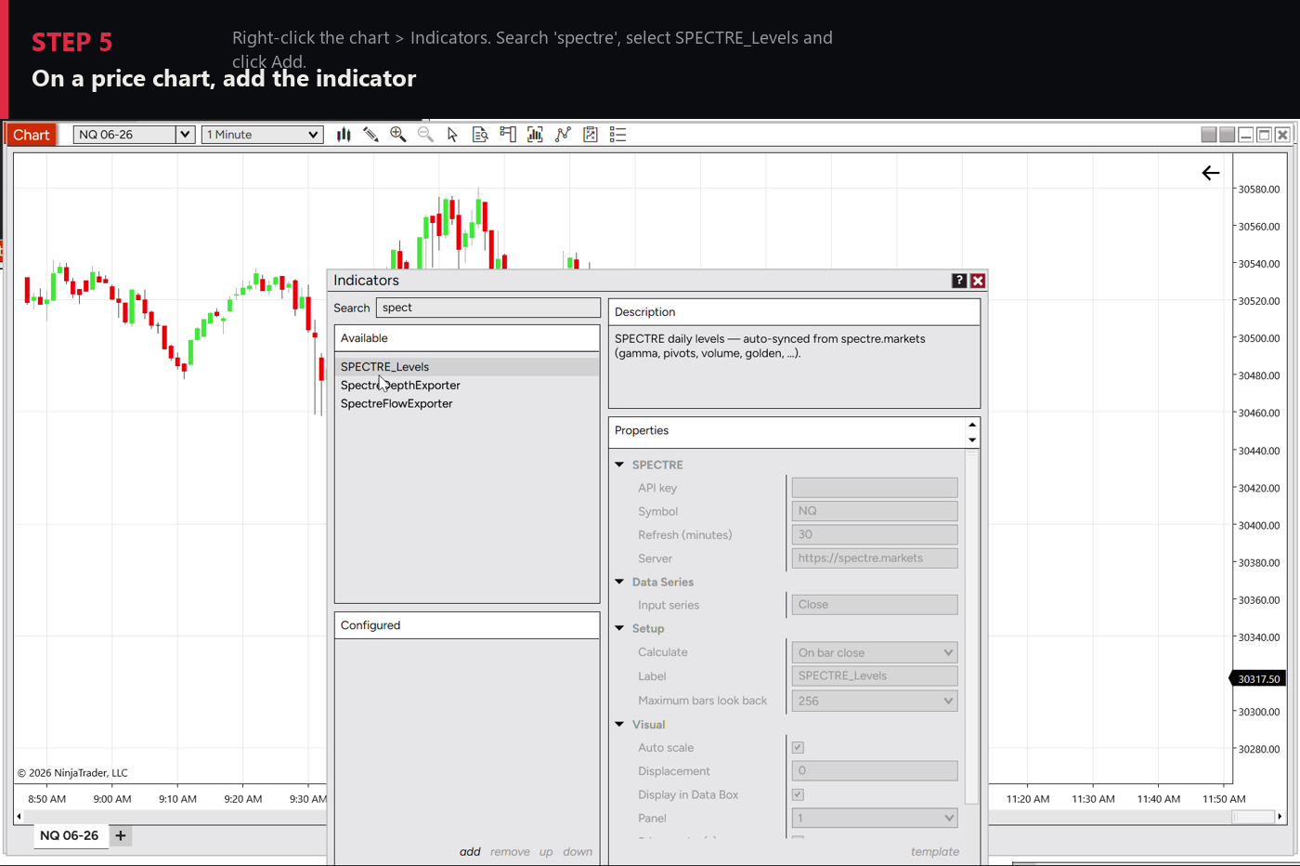
Task: Click the 'remove' link under Configured
Action: coord(510,852)
